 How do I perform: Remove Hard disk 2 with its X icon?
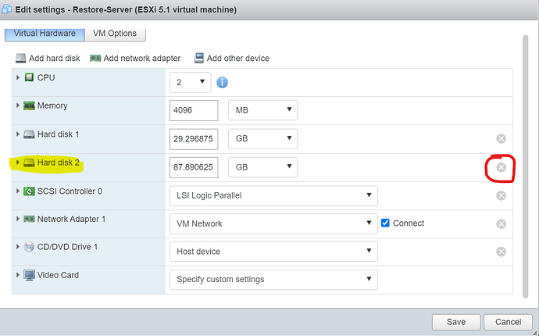[502, 167]
